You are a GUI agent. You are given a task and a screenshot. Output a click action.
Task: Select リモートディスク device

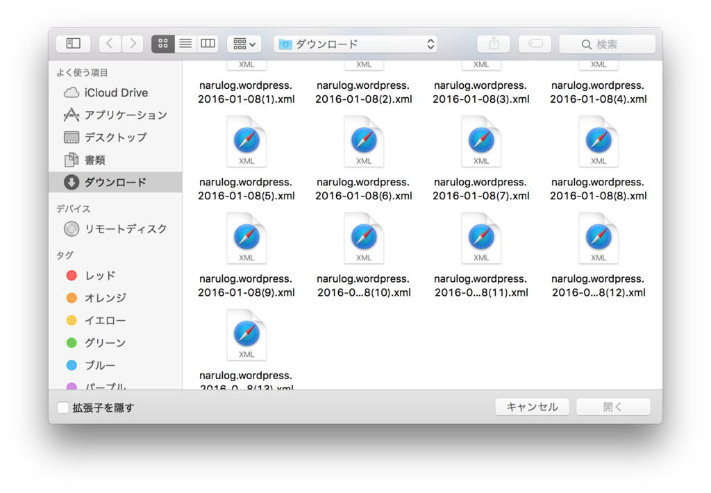tap(115, 229)
